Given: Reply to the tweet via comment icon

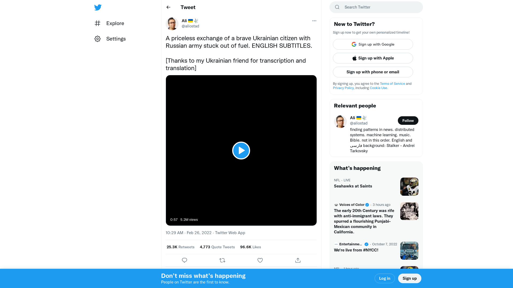Looking at the screenshot, I should coord(184,260).
